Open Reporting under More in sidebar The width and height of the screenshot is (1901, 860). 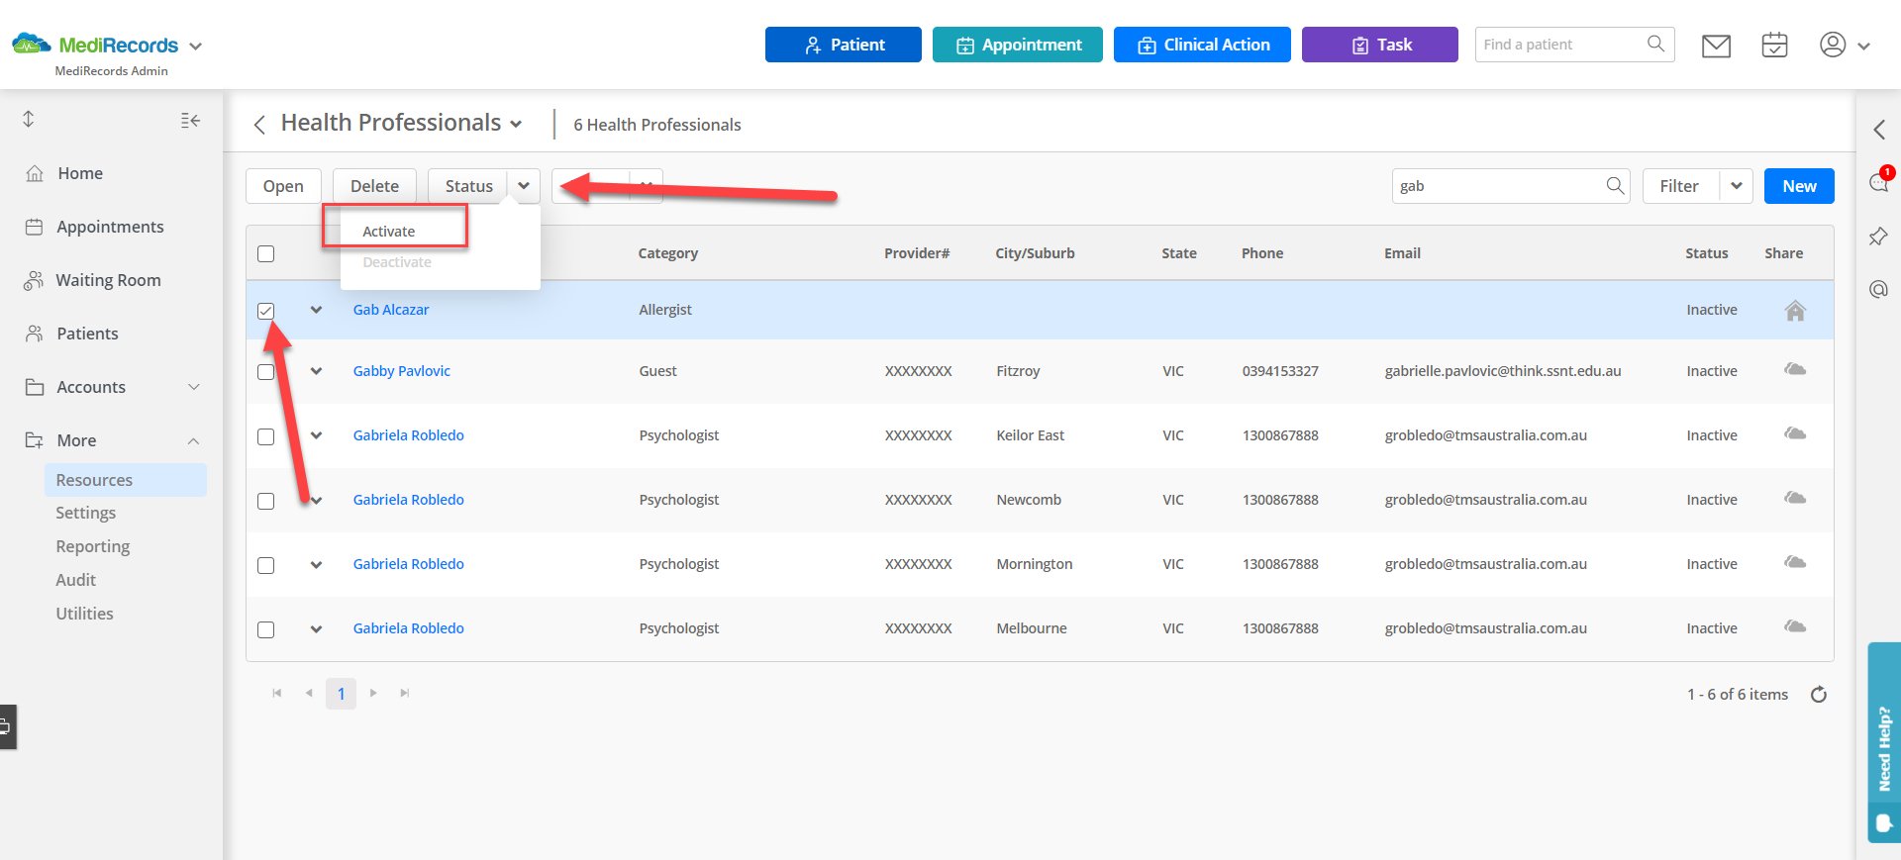click(93, 546)
